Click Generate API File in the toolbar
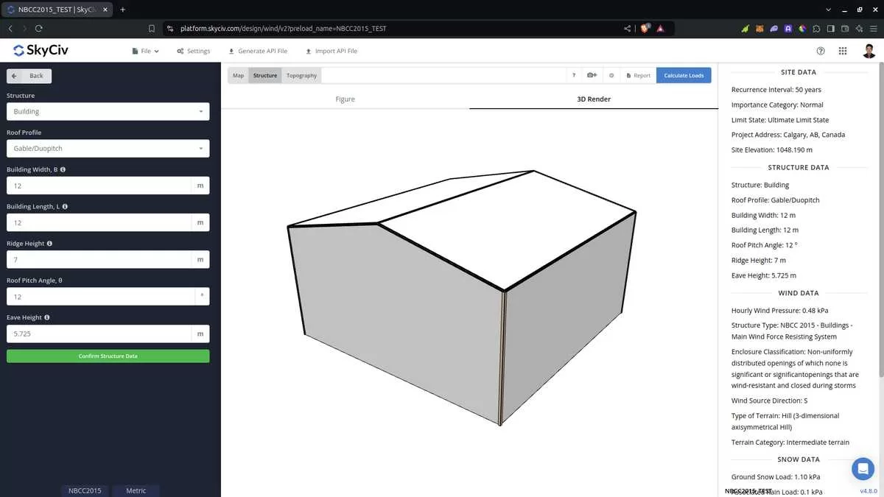Viewport: 884px width, 497px height. 257,51
